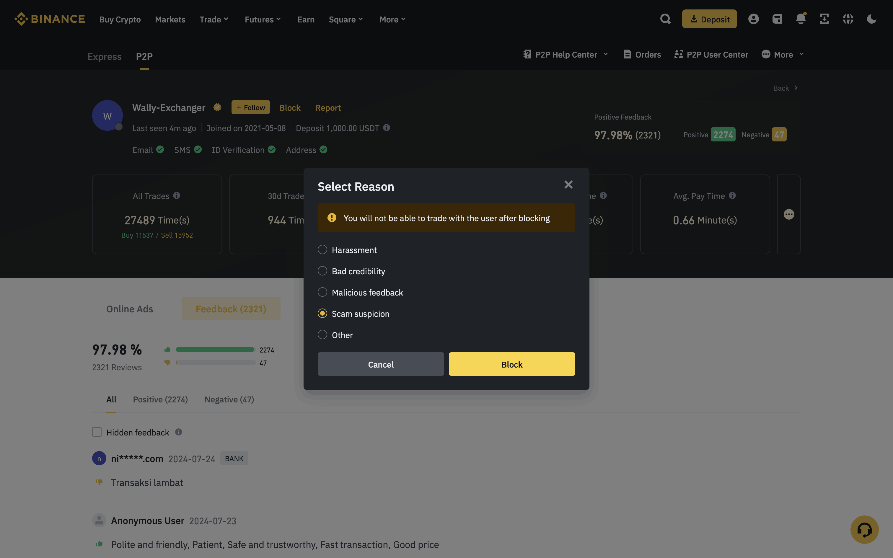Viewport: 893px width, 558px height.
Task: Expand the Trade dropdown menu
Action: [214, 19]
